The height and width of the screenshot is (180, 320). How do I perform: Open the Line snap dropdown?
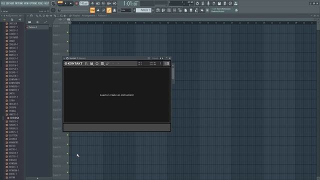tap(126, 10)
